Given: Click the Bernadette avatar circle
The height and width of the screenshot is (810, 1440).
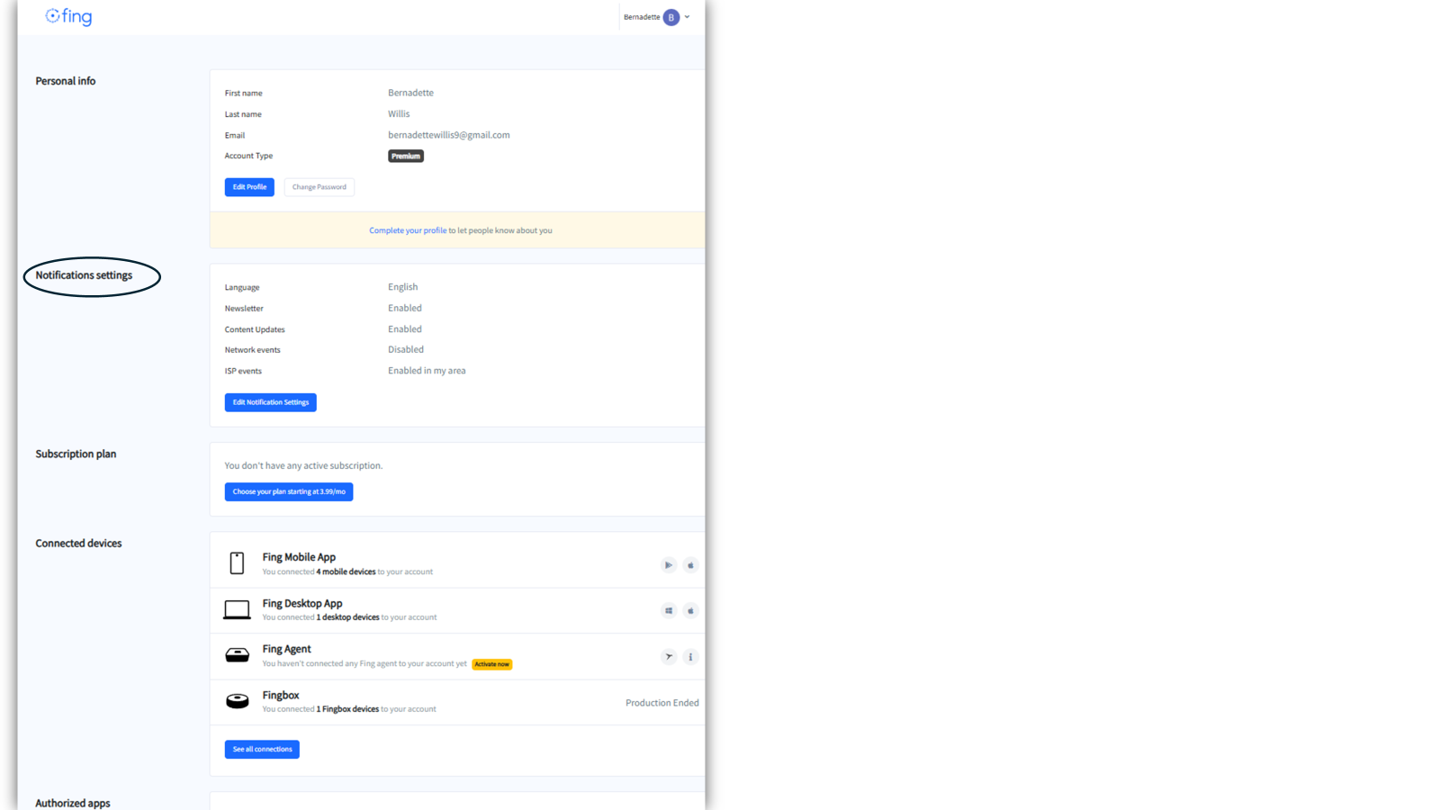Looking at the screenshot, I should tap(671, 17).
